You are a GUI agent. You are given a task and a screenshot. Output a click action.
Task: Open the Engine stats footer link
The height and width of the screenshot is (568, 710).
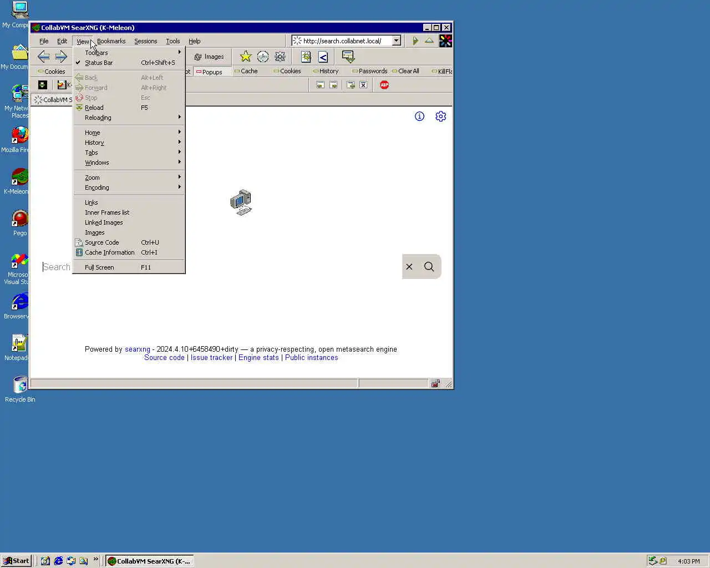pos(258,358)
